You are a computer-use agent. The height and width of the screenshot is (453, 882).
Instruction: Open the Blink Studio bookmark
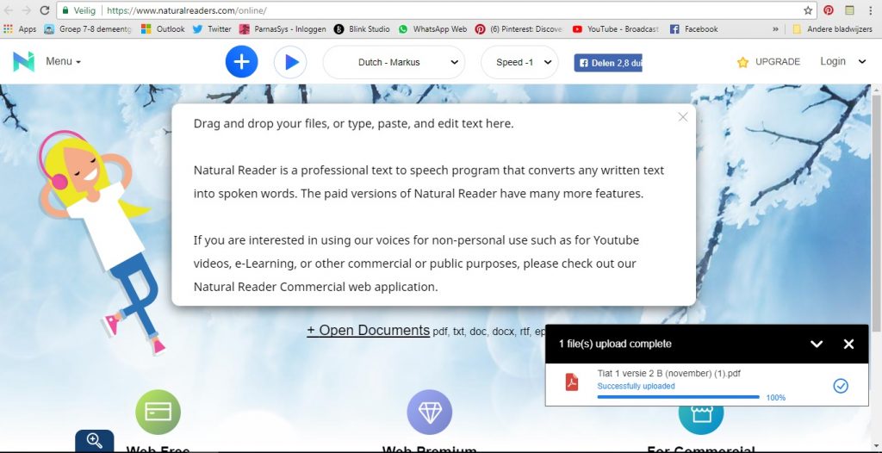[x=362, y=28]
